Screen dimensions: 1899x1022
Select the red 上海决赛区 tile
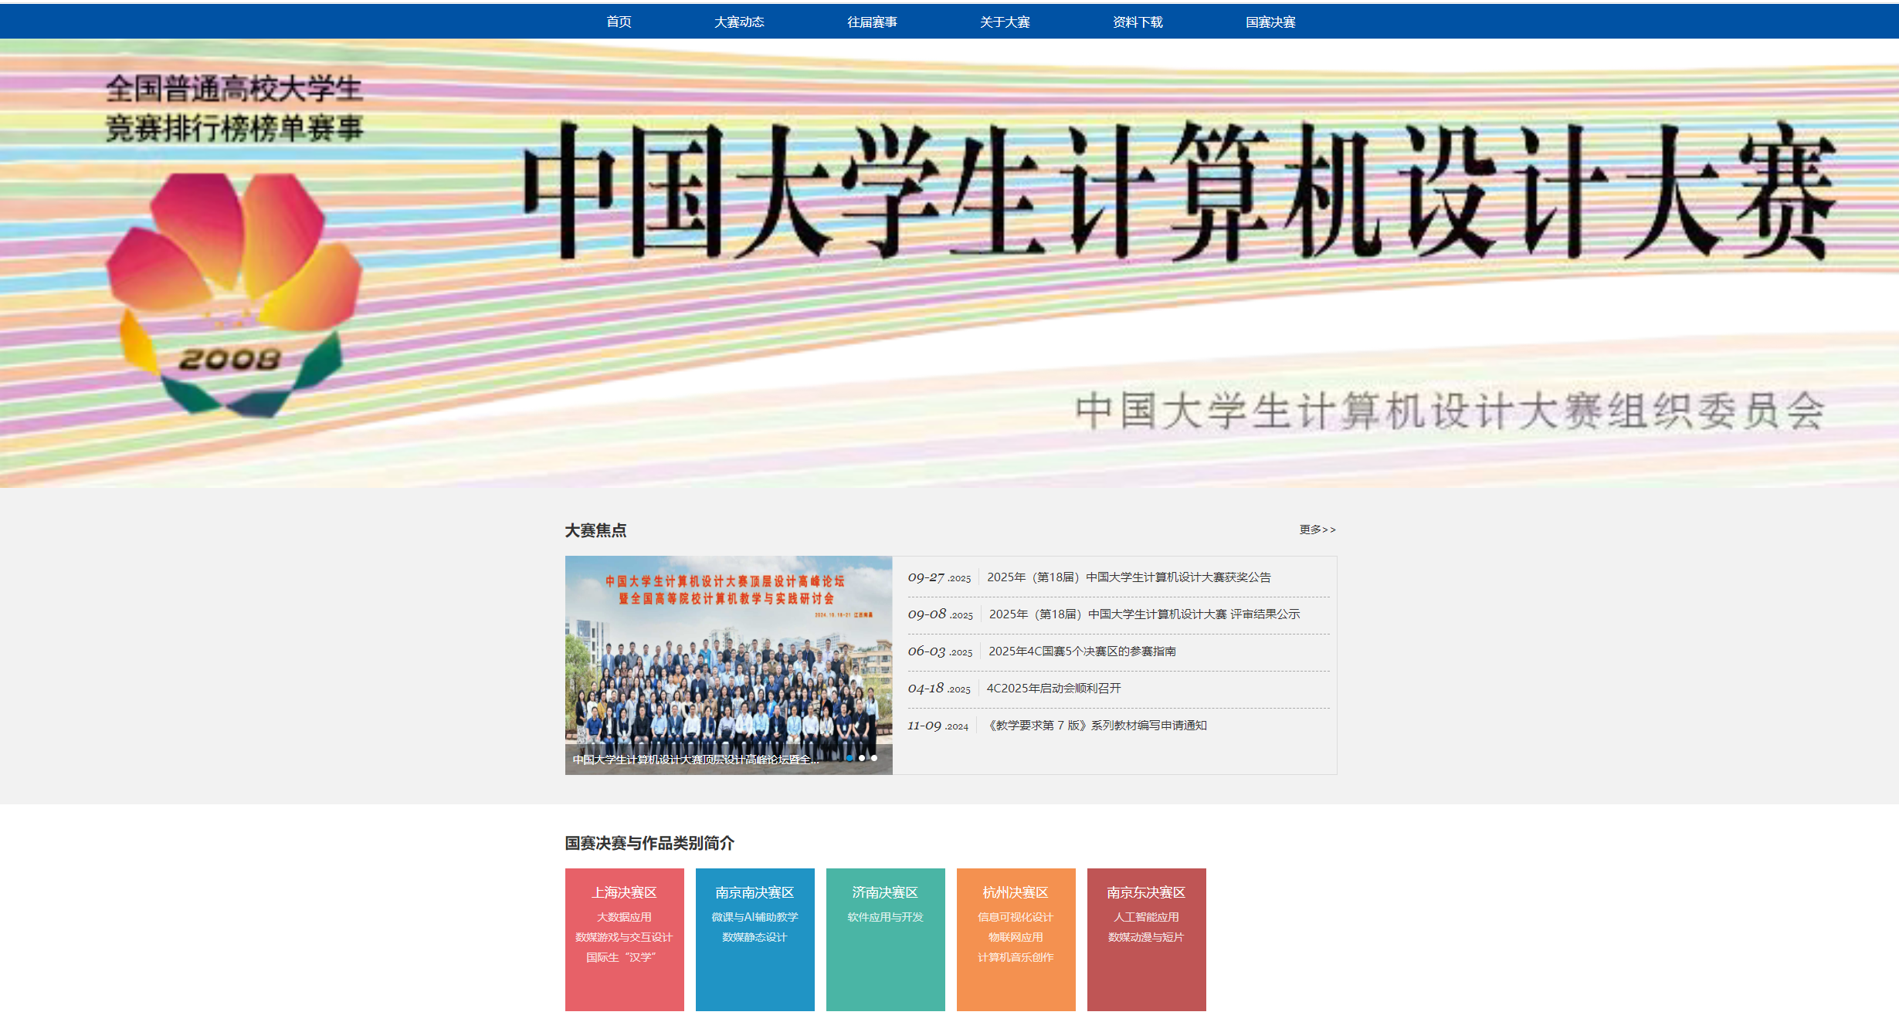pyautogui.click(x=624, y=939)
